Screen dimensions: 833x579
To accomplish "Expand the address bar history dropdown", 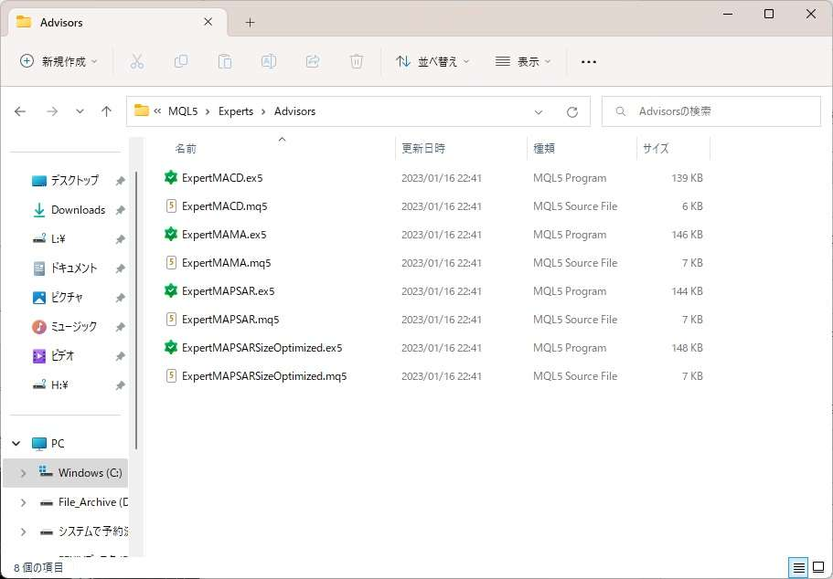I will point(539,112).
